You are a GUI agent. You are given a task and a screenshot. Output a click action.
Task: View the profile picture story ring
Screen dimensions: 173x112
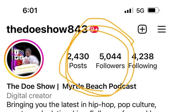(24, 59)
